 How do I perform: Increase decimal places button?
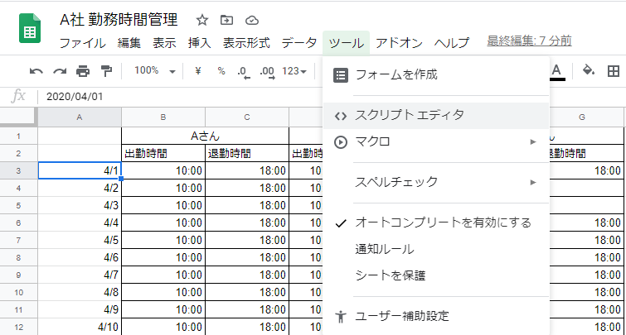267,72
